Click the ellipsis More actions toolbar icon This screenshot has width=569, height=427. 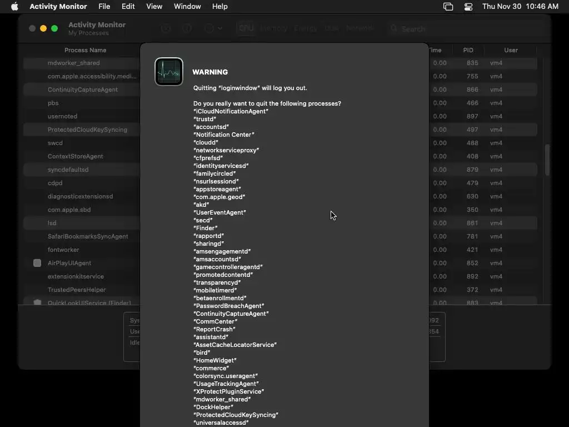click(209, 28)
